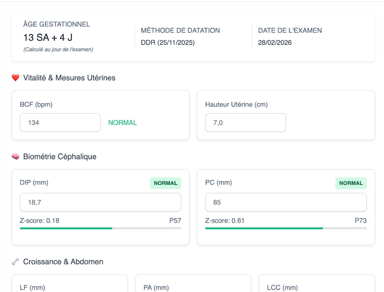Click the NORMAL badge on the PC card
This screenshot has height=292, width=384.
point(351,183)
